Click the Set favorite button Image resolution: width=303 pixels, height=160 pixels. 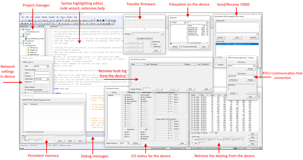click(x=233, y=80)
